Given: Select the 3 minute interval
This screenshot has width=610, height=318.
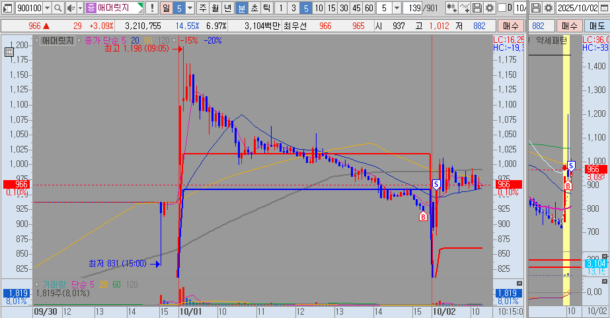Looking at the screenshot, I should [293, 8].
